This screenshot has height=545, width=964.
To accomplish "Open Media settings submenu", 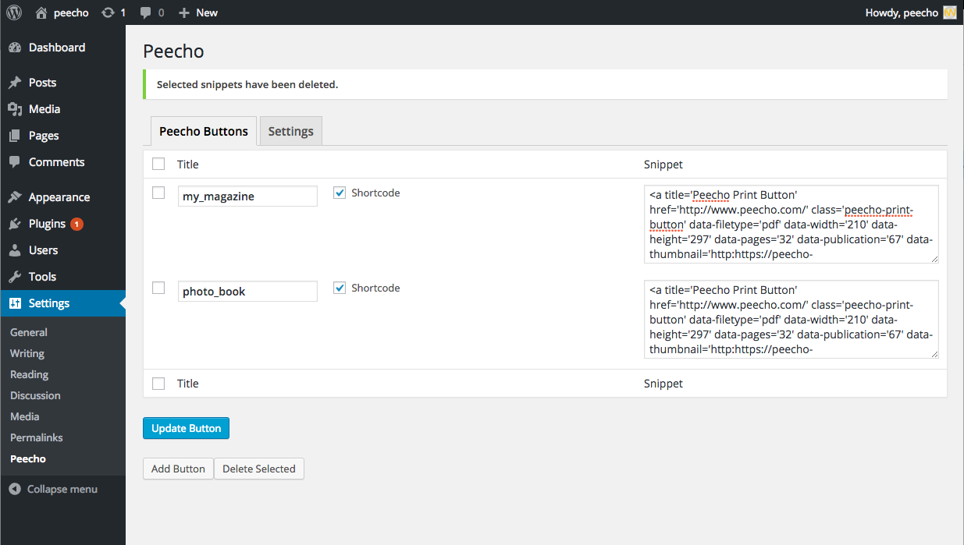I will click(25, 416).
